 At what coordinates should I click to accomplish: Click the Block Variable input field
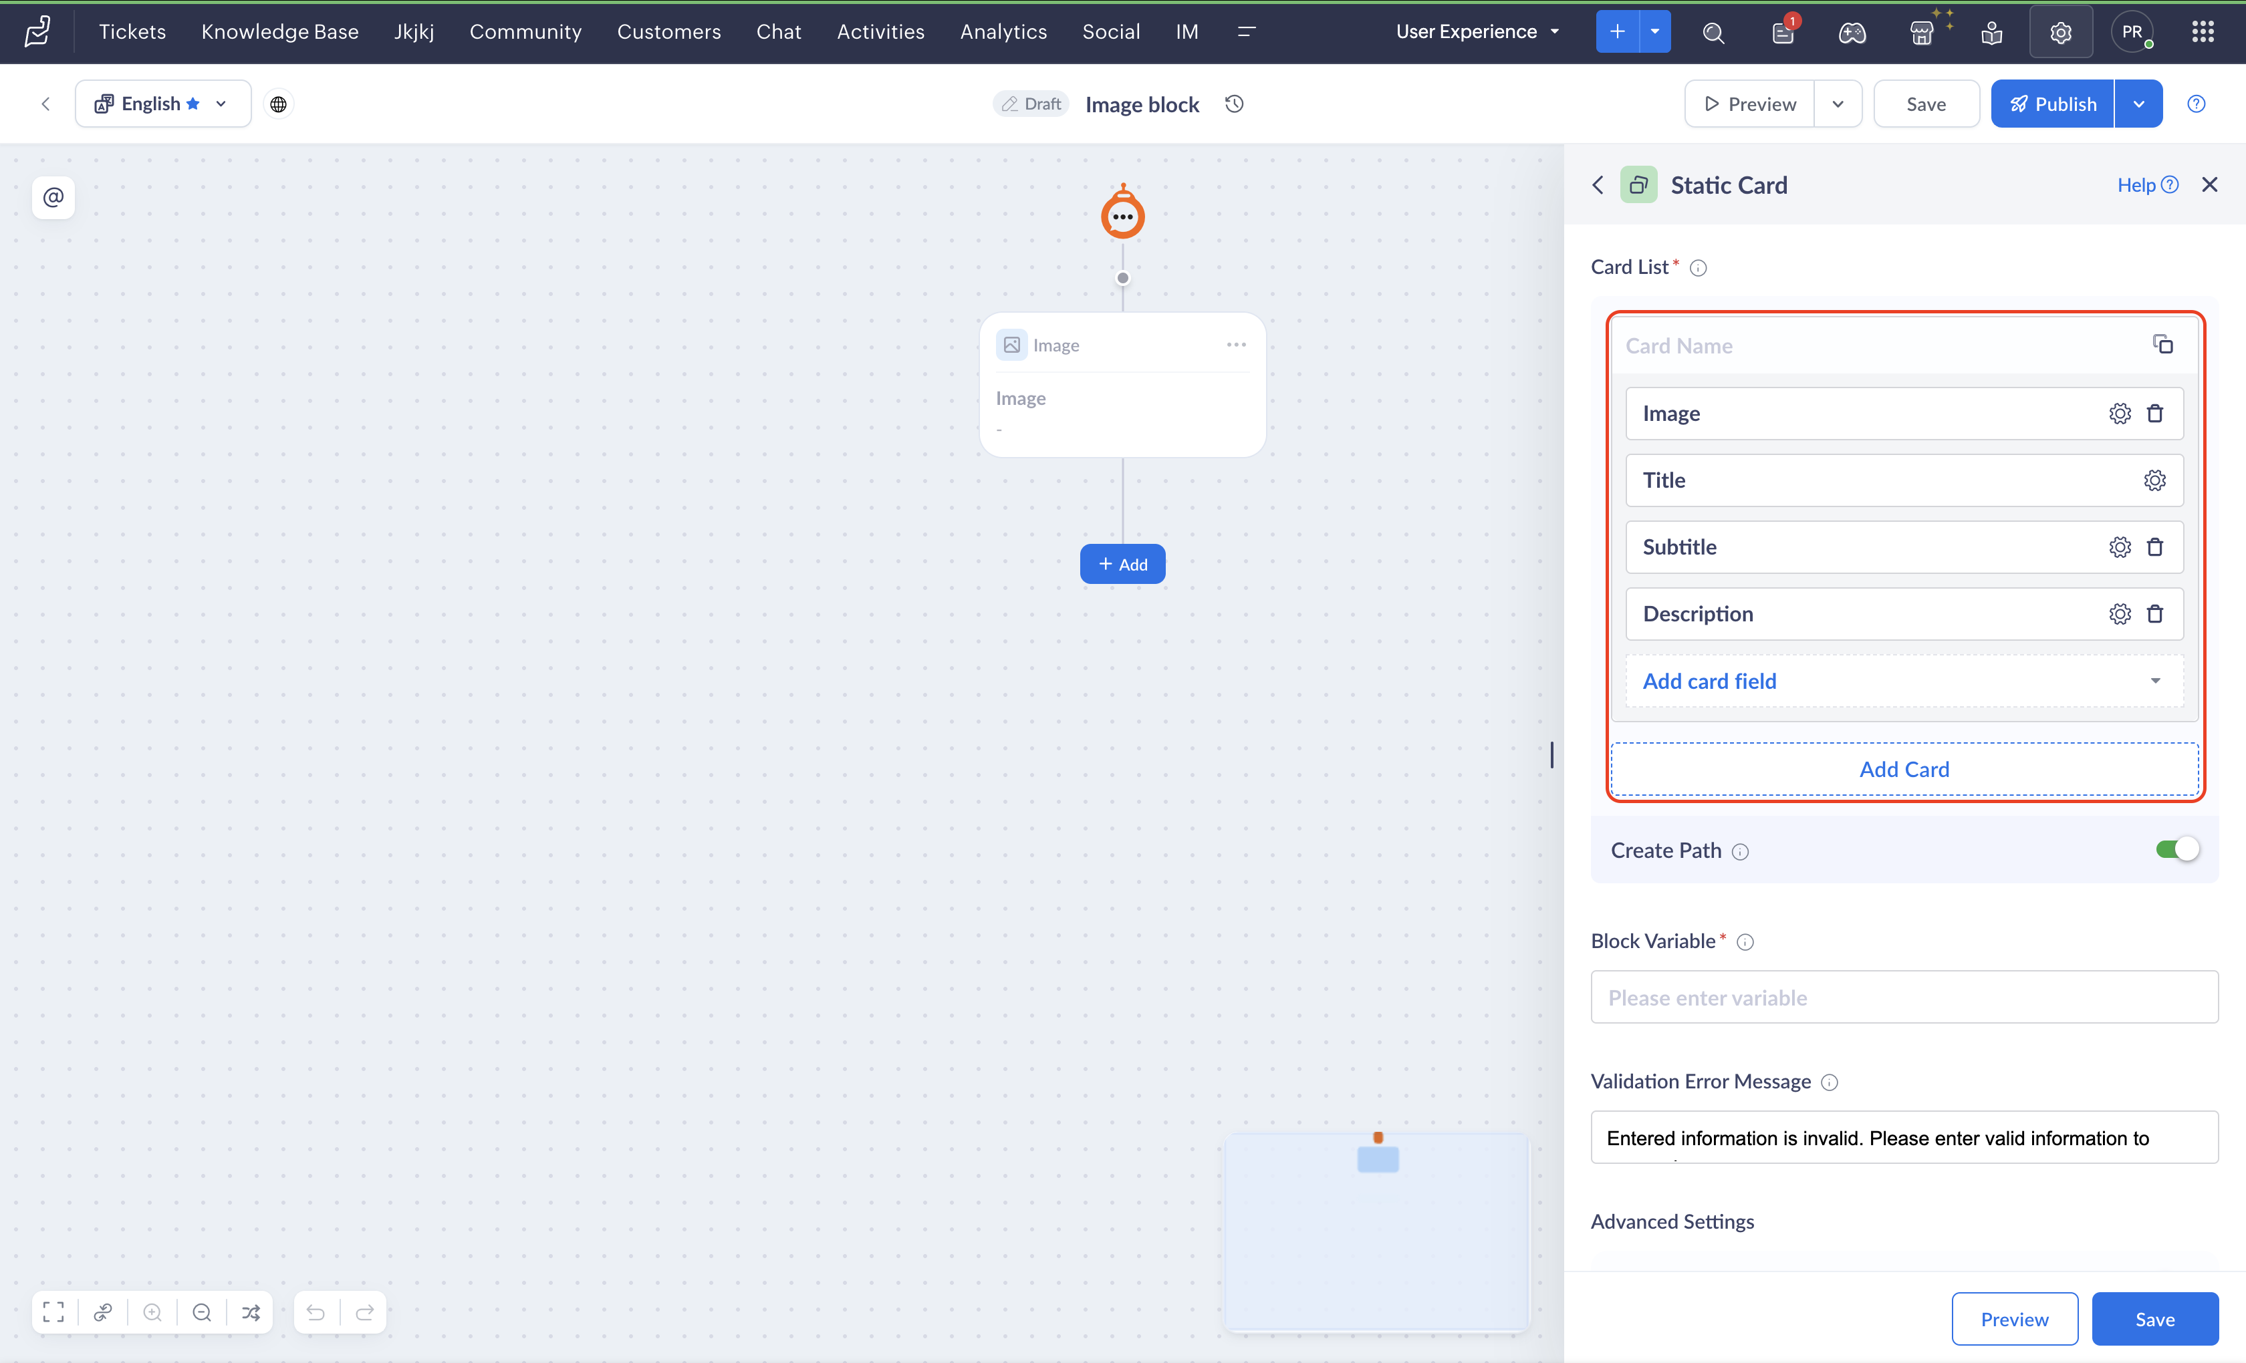[x=1903, y=997]
